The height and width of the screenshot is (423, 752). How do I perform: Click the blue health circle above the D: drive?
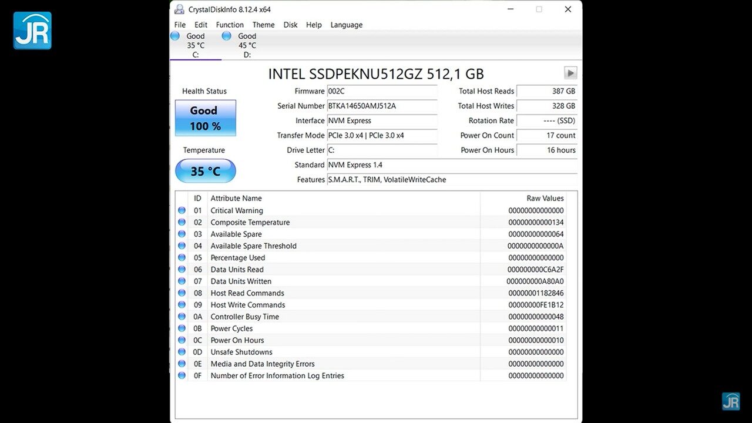tap(226, 35)
